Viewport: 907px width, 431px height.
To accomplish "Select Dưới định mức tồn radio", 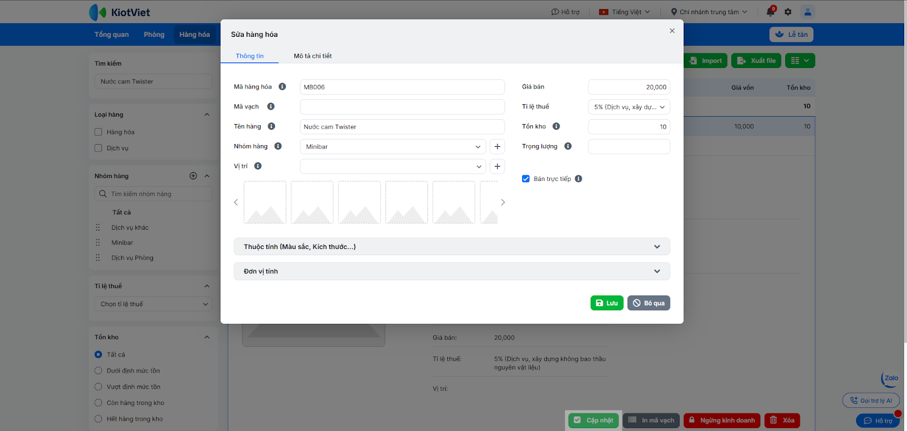I will (98, 371).
